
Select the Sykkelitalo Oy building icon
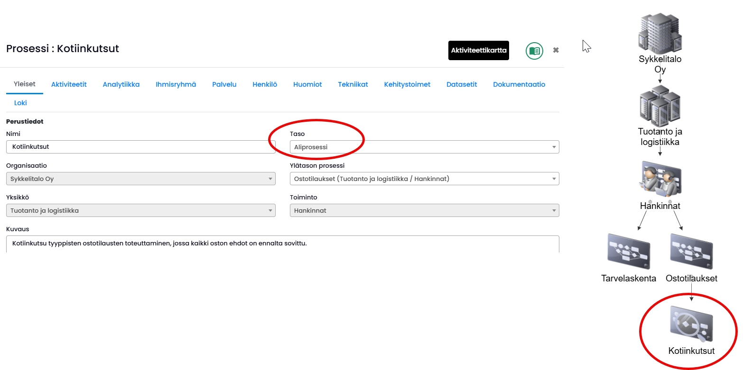point(660,33)
